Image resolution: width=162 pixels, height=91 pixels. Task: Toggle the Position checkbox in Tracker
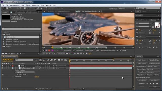pos(137,75)
